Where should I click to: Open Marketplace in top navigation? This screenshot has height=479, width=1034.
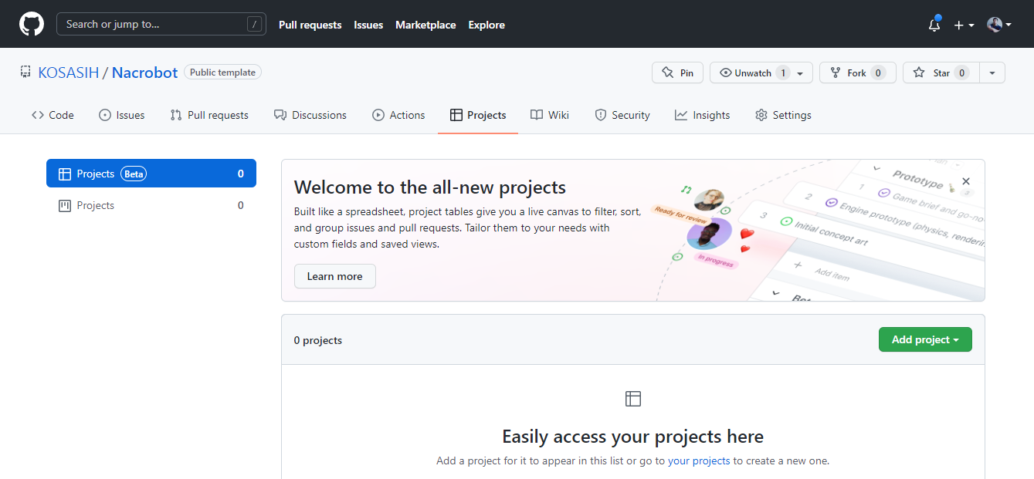(x=425, y=25)
